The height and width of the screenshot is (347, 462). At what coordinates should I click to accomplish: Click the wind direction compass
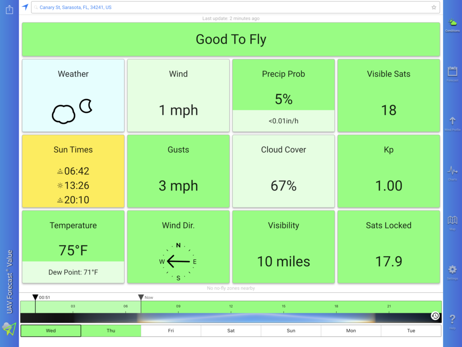click(178, 262)
